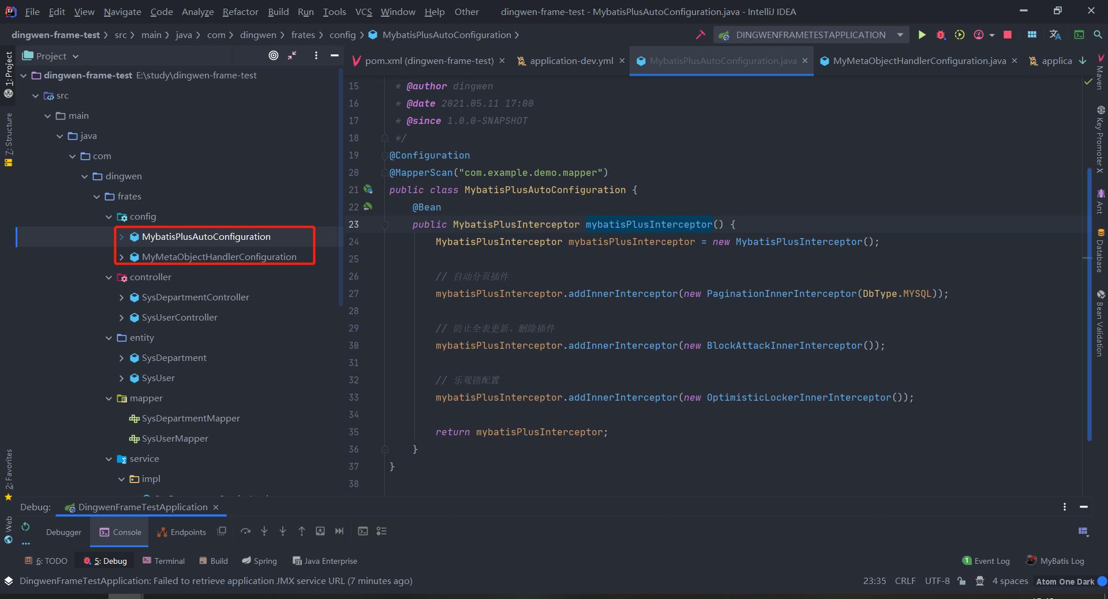Start debugging with the red bug icon
The height and width of the screenshot is (599, 1108).
coord(941,35)
